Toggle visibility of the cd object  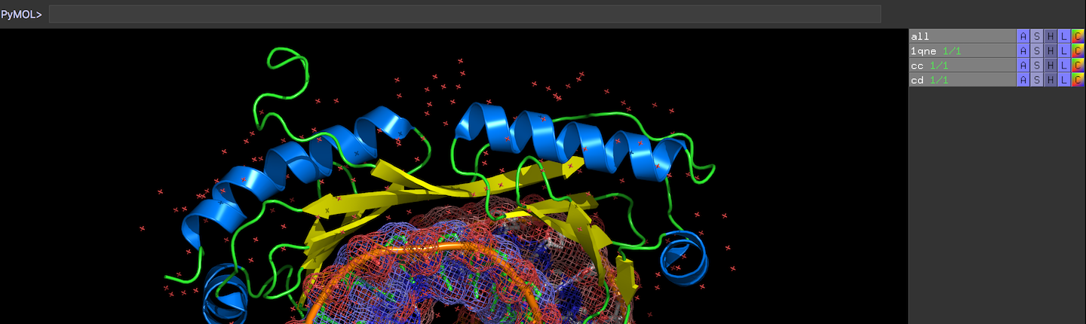(x=962, y=79)
